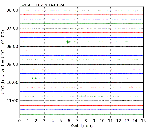Viewport: 163px width, 131px height.
Task: Click the UTC Lokalzeit y-axis label
Action: click(3, 62)
